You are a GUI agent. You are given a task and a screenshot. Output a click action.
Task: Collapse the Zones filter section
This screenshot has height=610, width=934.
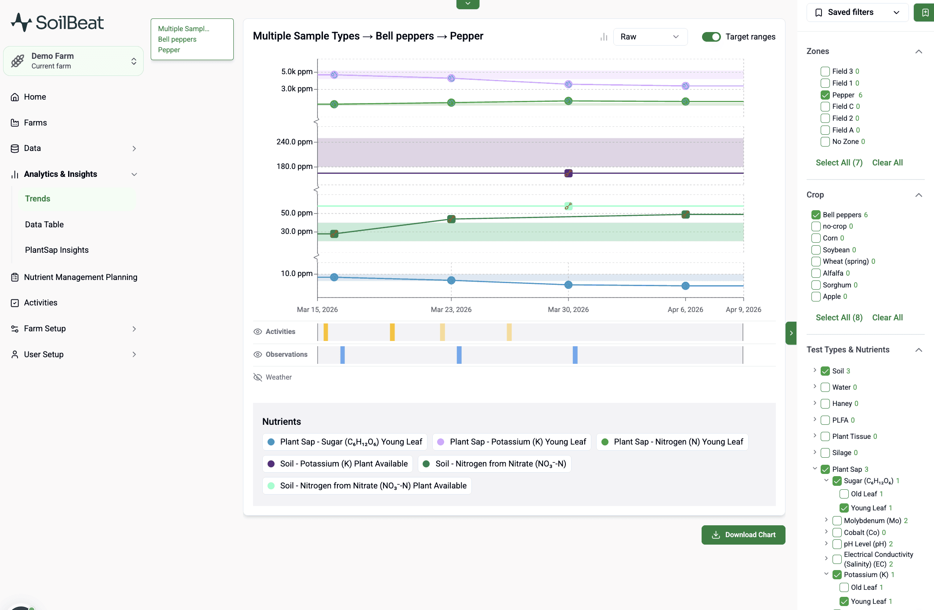point(918,51)
